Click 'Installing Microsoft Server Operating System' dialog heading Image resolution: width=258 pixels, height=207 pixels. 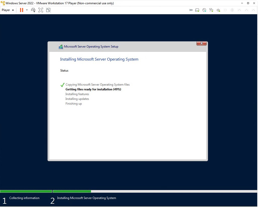coord(99,59)
